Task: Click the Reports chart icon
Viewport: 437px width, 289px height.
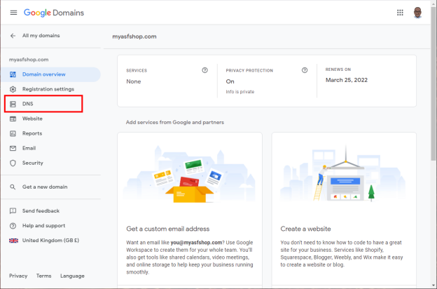Action: pos(13,133)
